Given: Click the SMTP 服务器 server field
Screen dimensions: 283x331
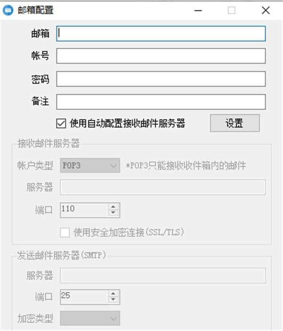Looking at the screenshot, I should click(163, 275).
